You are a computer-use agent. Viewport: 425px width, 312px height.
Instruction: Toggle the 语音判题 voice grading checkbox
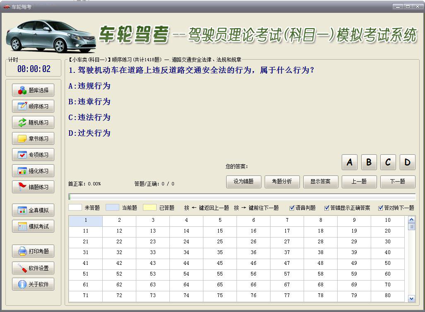click(x=292, y=208)
